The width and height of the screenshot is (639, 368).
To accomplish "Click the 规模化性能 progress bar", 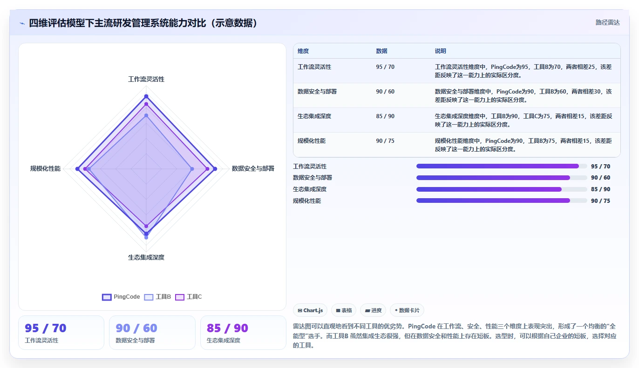I will click(x=502, y=201).
